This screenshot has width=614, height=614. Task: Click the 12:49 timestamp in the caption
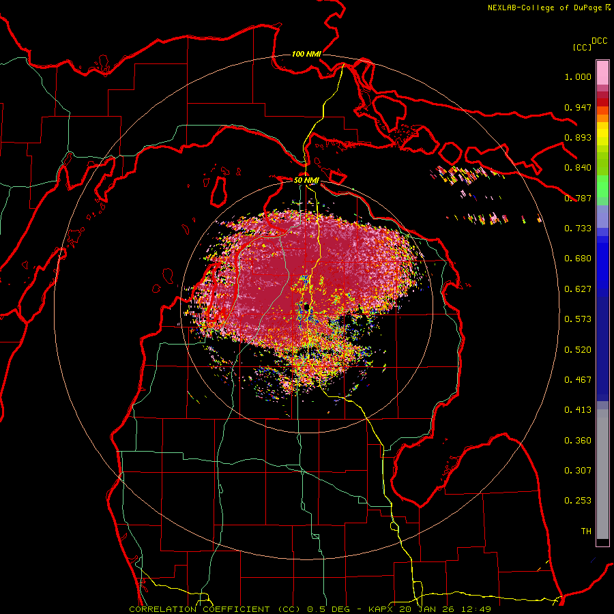(478, 609)
